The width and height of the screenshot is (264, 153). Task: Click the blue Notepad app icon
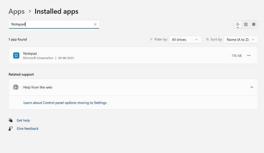tap(16, 55)
